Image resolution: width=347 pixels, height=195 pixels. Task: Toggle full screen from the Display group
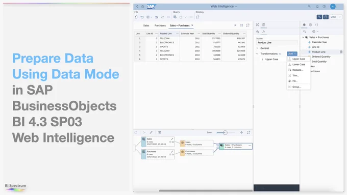[197, 17]
